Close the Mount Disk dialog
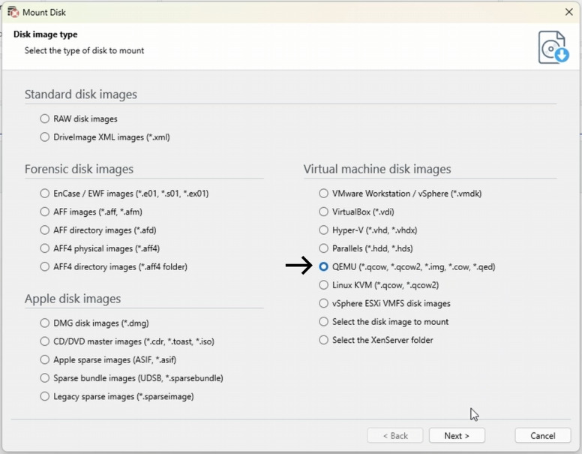The image size is (582, 454). tap(569, 12)
